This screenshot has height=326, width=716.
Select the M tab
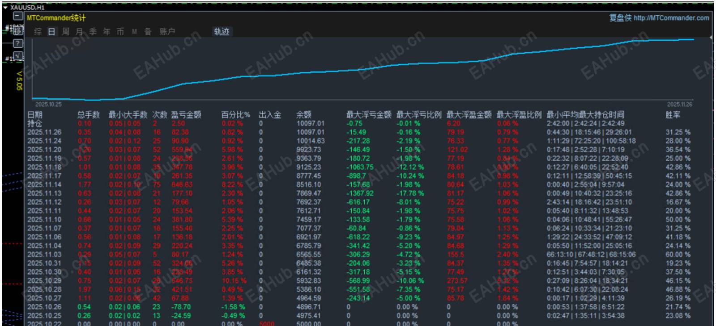pos(134,32)
